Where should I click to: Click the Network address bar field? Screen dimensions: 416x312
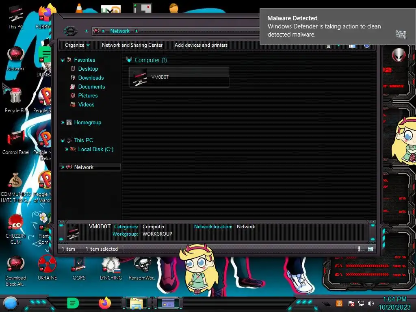[x=175, y=31]
